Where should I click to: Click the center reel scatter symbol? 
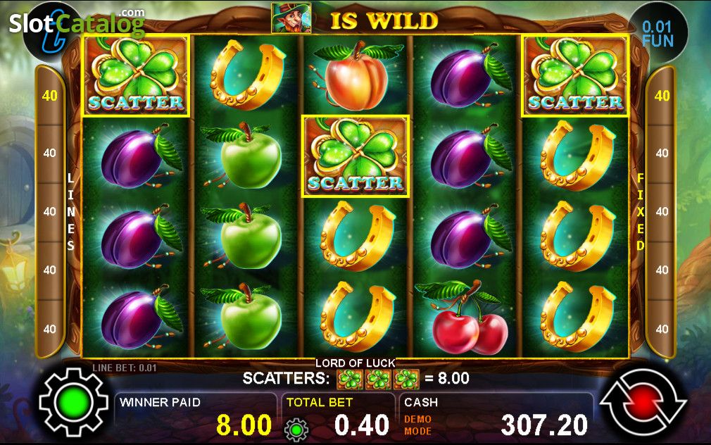(x=355, y=156)
